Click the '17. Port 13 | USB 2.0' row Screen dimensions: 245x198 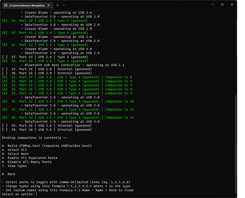point(45,57)
